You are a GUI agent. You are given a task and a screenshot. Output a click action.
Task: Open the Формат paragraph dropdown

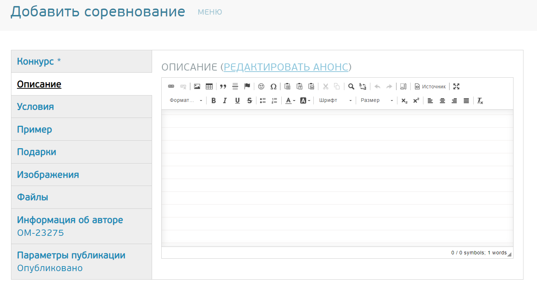(x=186, y=100)
